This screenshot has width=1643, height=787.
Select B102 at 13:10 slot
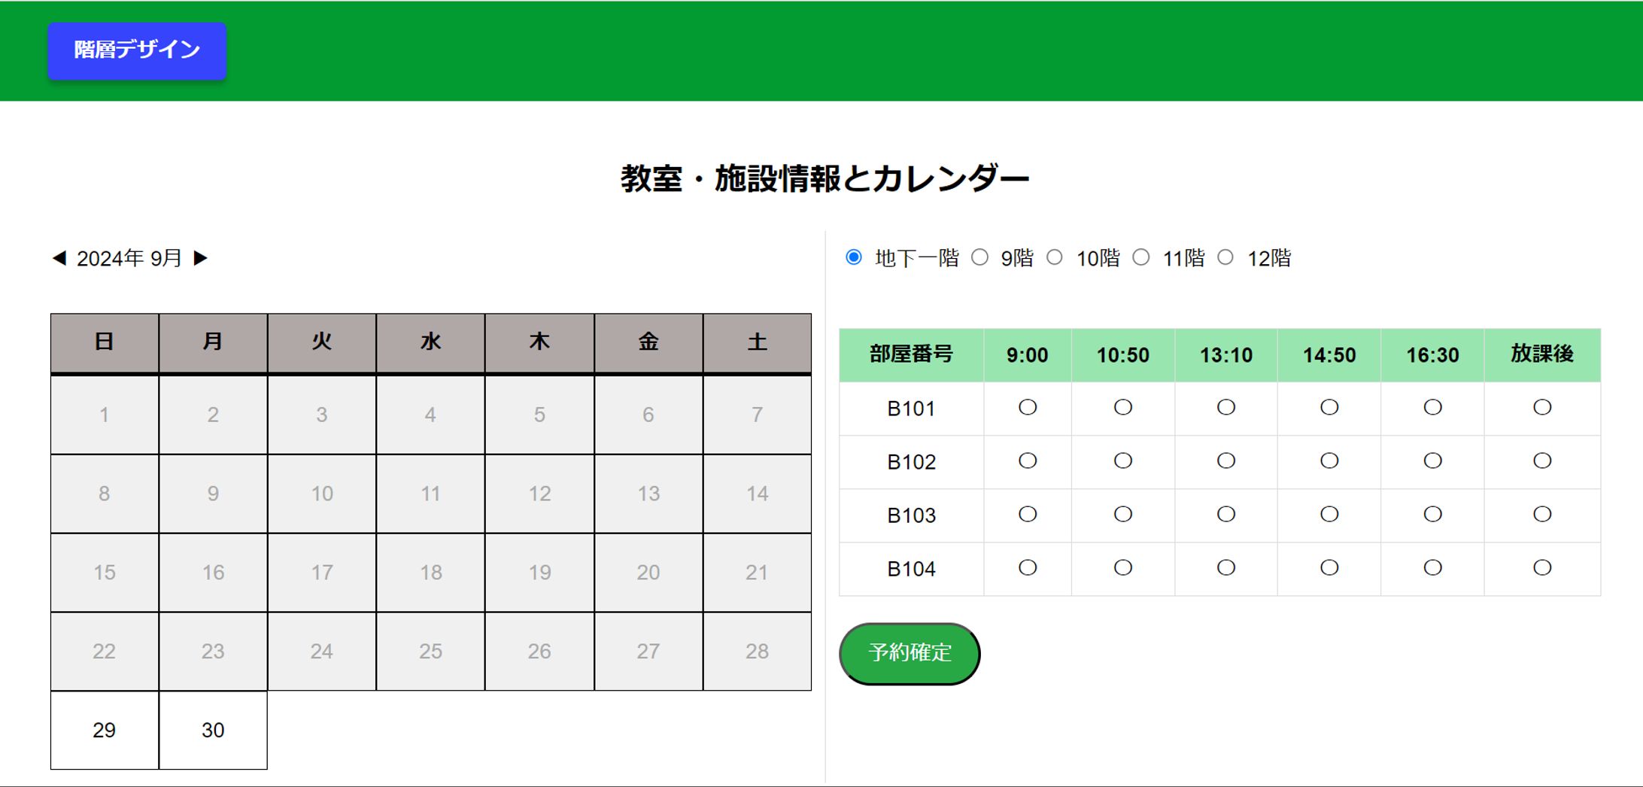pyautogui.click(x=1225, y=460)
